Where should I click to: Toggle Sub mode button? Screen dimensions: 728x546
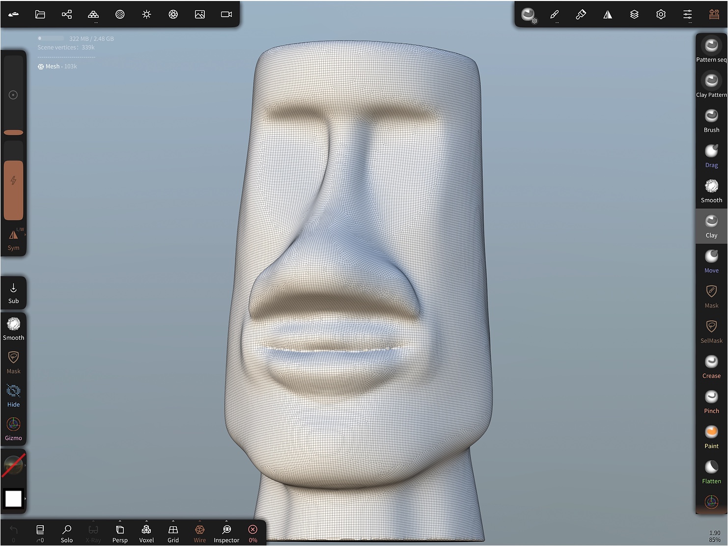14,293
